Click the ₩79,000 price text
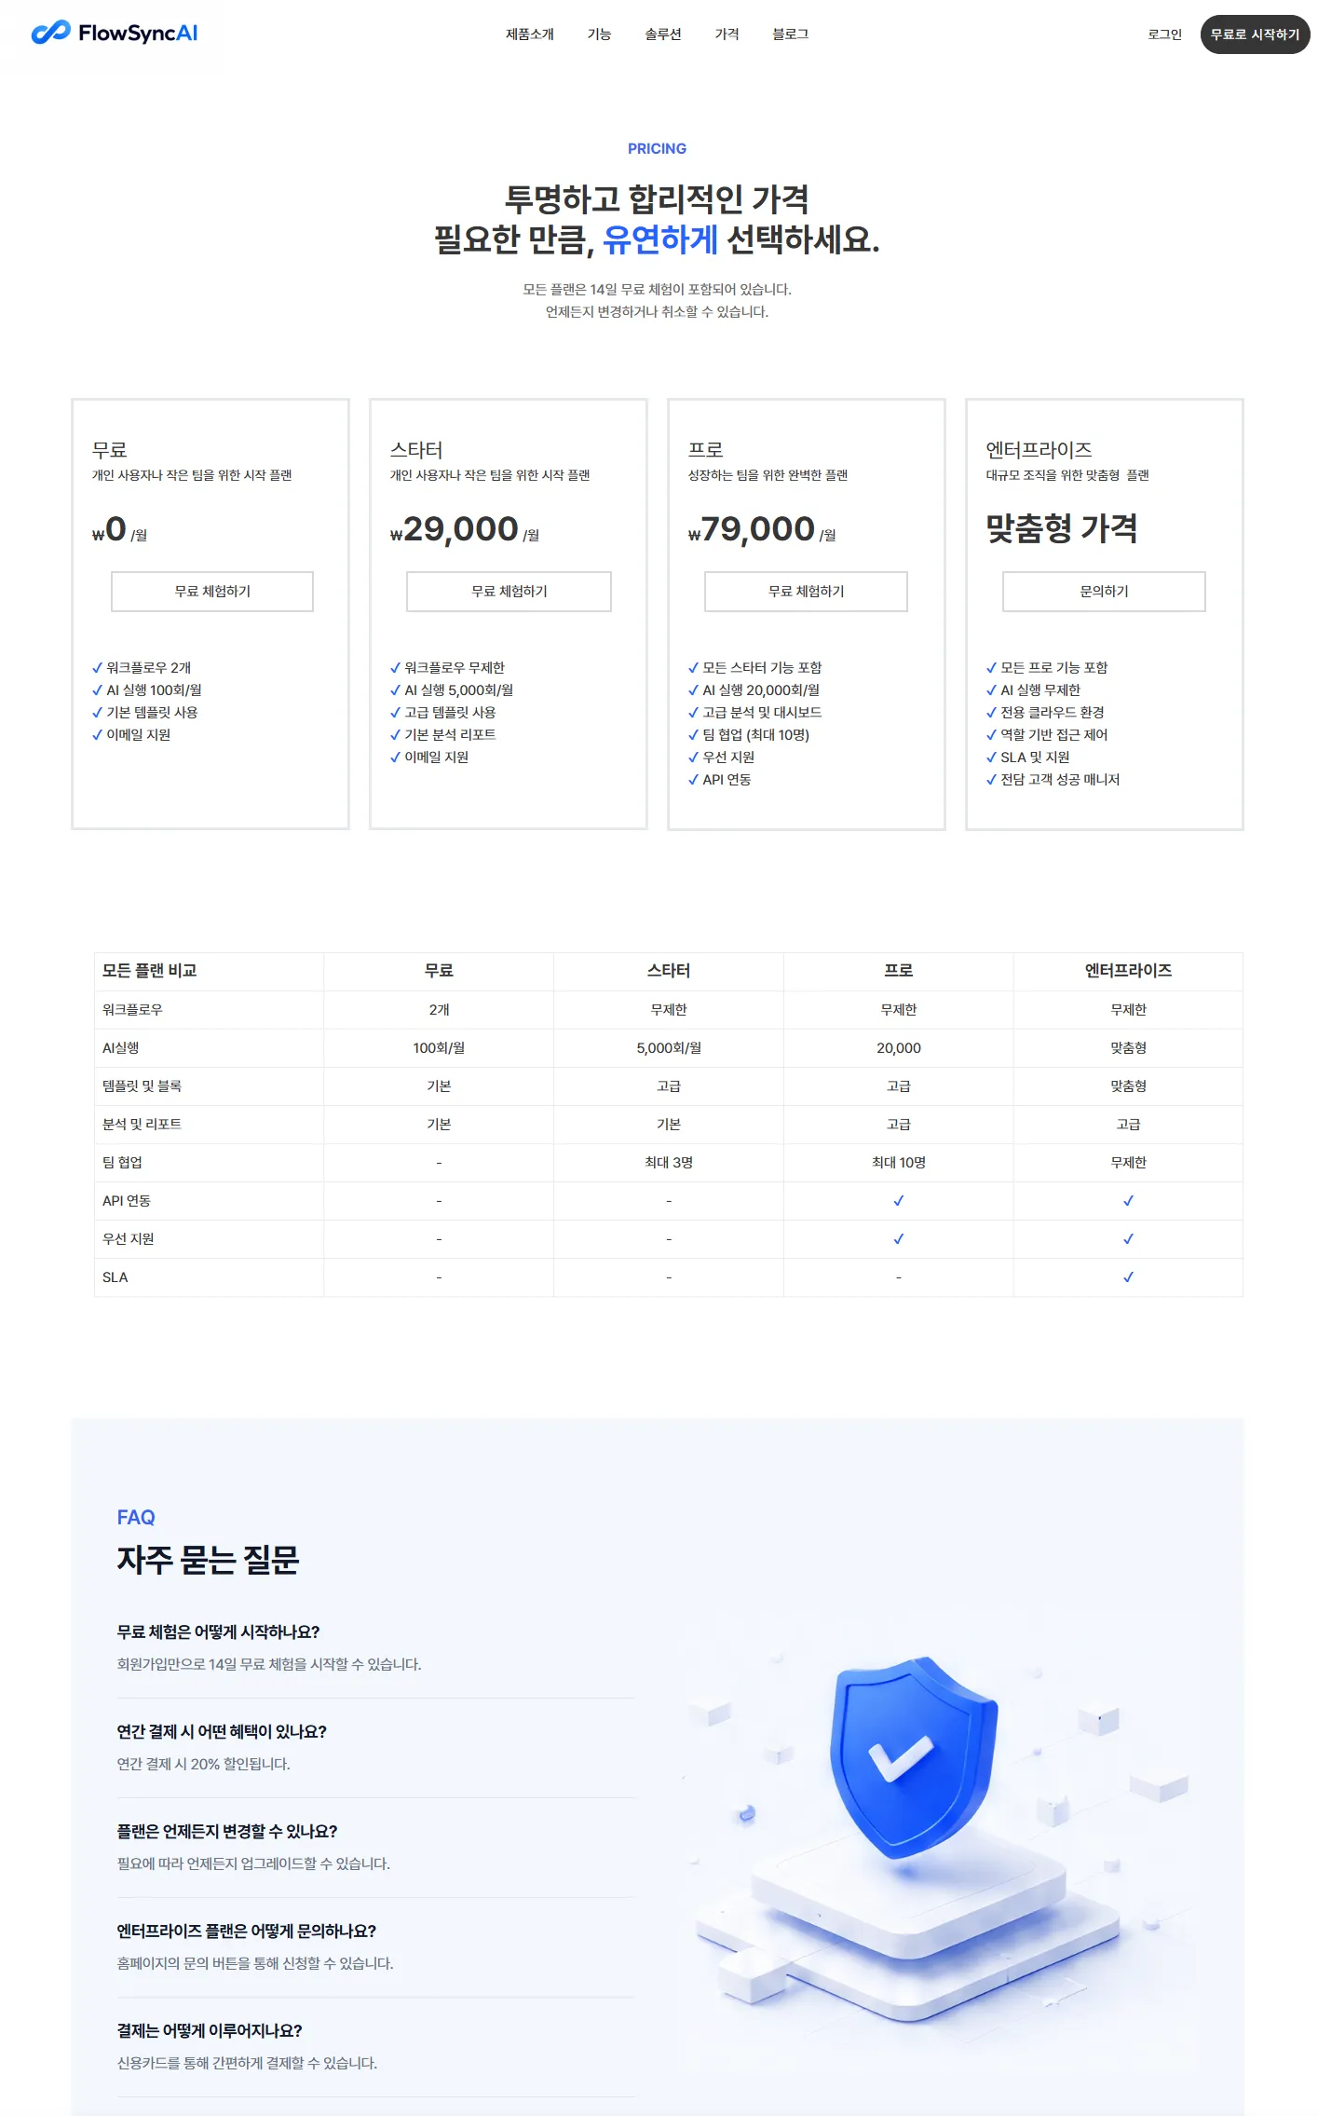 [x=751, y=529]
